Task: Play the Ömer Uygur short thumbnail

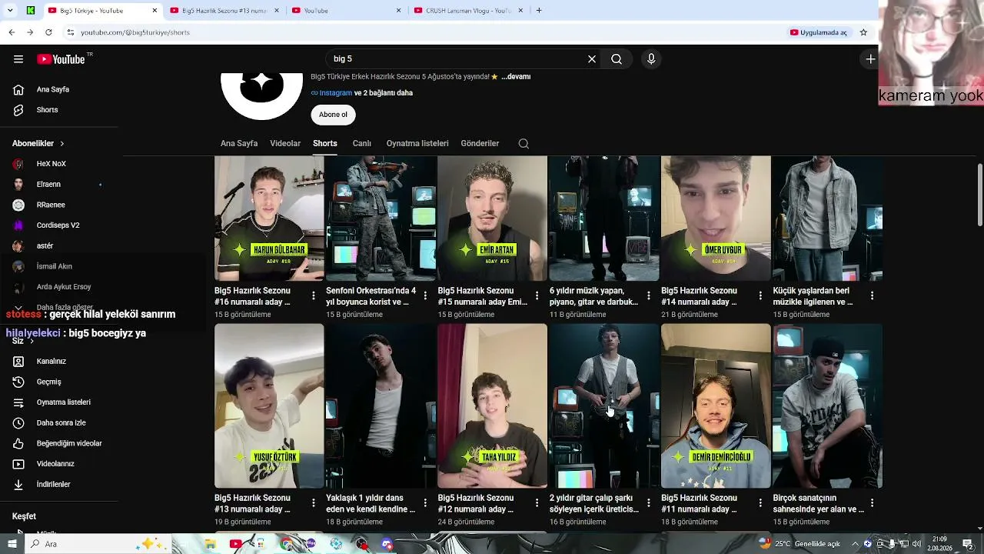Action: [716, 219]
